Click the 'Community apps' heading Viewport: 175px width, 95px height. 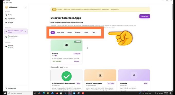click(57, 67)
